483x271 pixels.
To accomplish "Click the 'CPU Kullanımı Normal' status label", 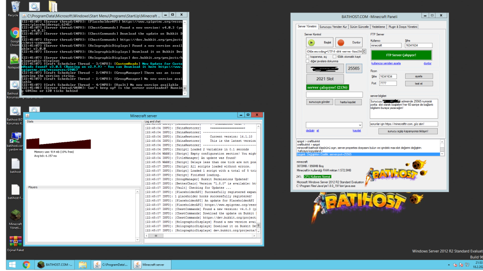I will [317, 177].
